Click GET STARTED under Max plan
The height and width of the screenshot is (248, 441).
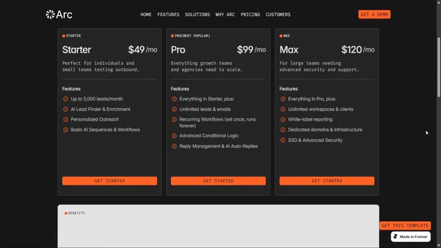(327, 180)
